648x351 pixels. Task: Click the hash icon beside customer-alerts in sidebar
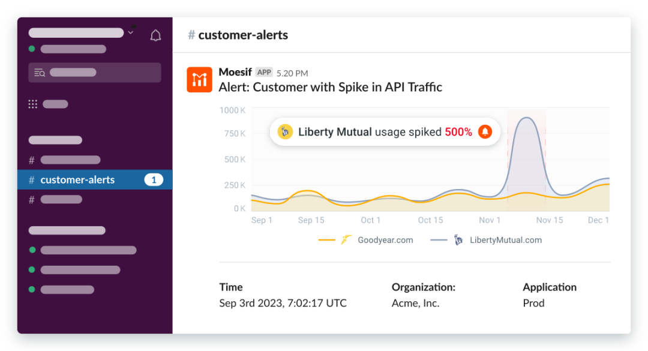point(31,180)
